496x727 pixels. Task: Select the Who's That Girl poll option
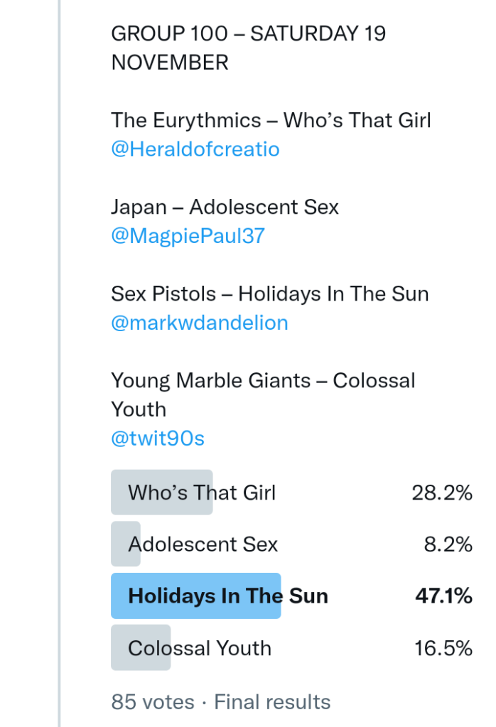pyautogui.click(x=202, y=492)
